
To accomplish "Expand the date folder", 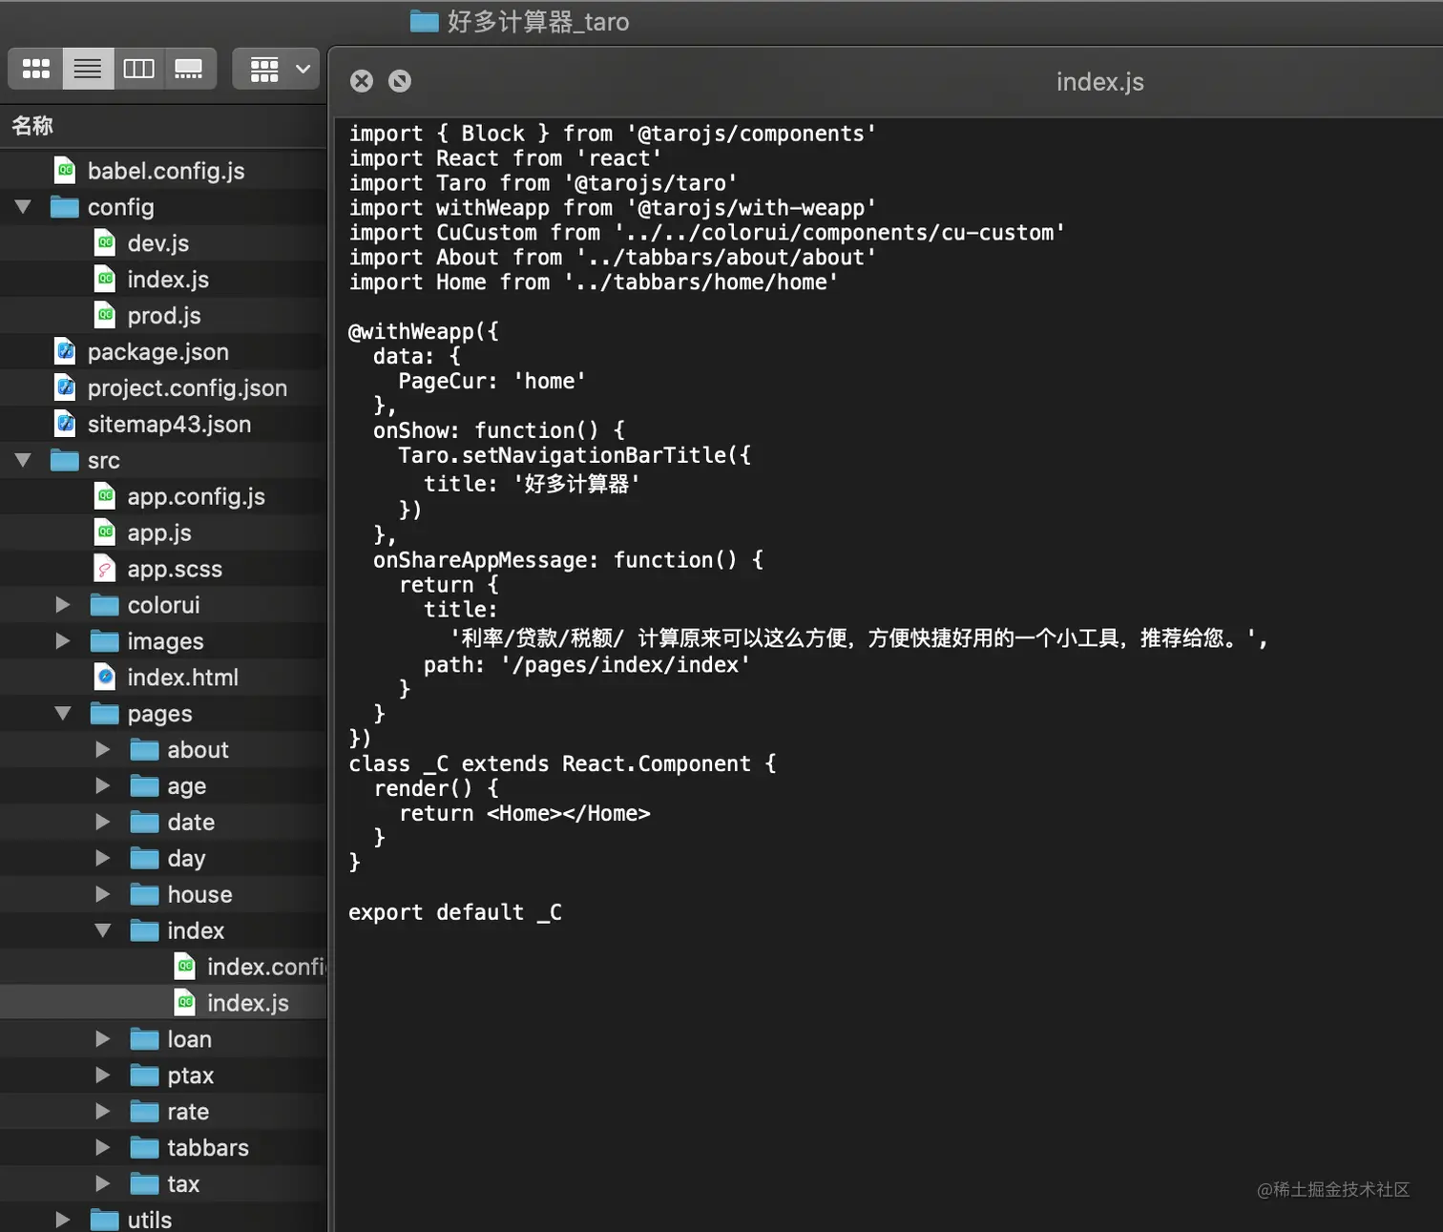I will [x=103, y=823].
